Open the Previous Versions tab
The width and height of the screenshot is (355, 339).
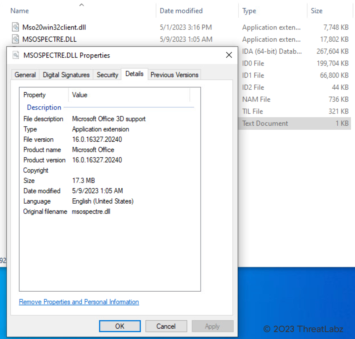174,75
